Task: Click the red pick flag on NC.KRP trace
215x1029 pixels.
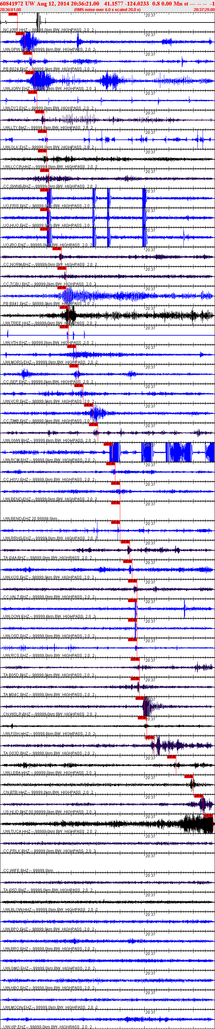Action: (x=13, y=14)
